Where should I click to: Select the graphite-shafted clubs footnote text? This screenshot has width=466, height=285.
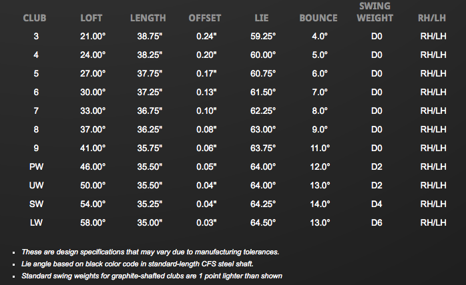click(152, 276)
